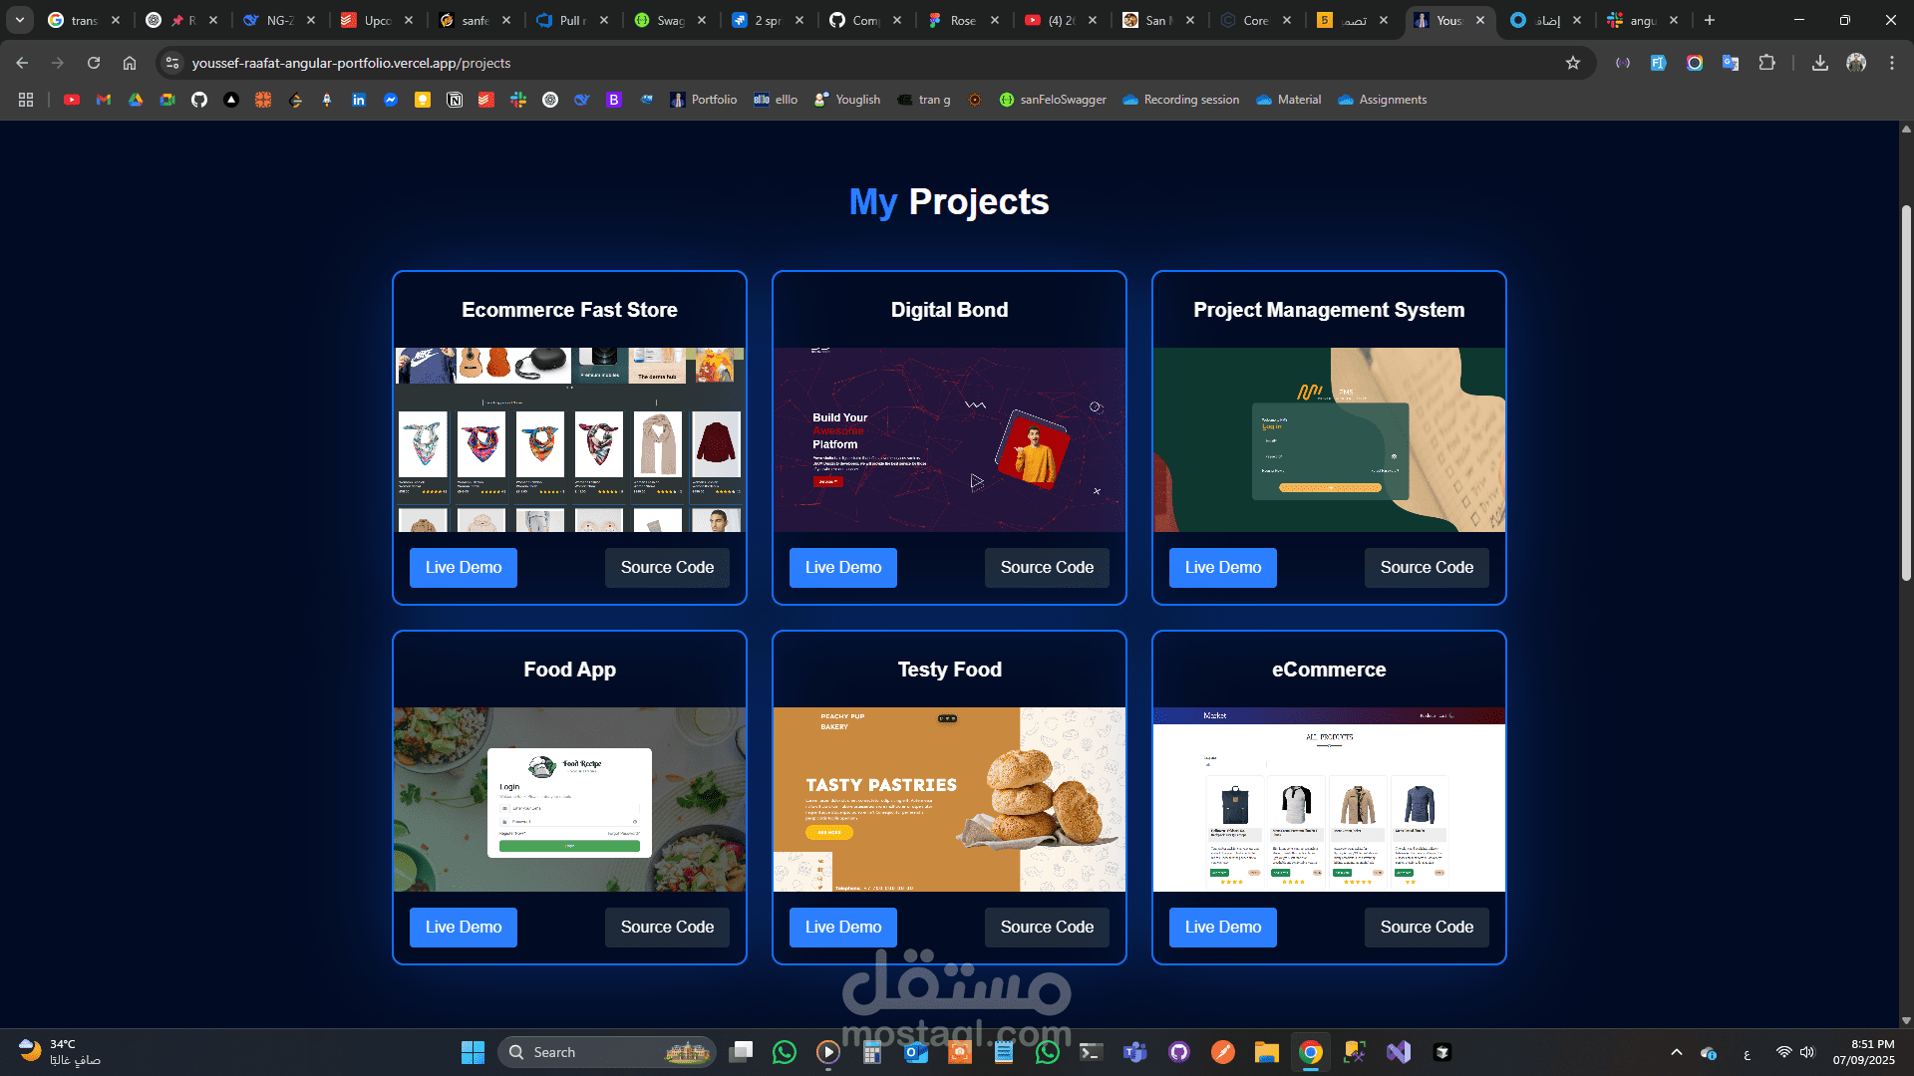This screenshot has height=1076, width=1914.
Task: Bookmark this page with the star icon
Action: 1573,63
